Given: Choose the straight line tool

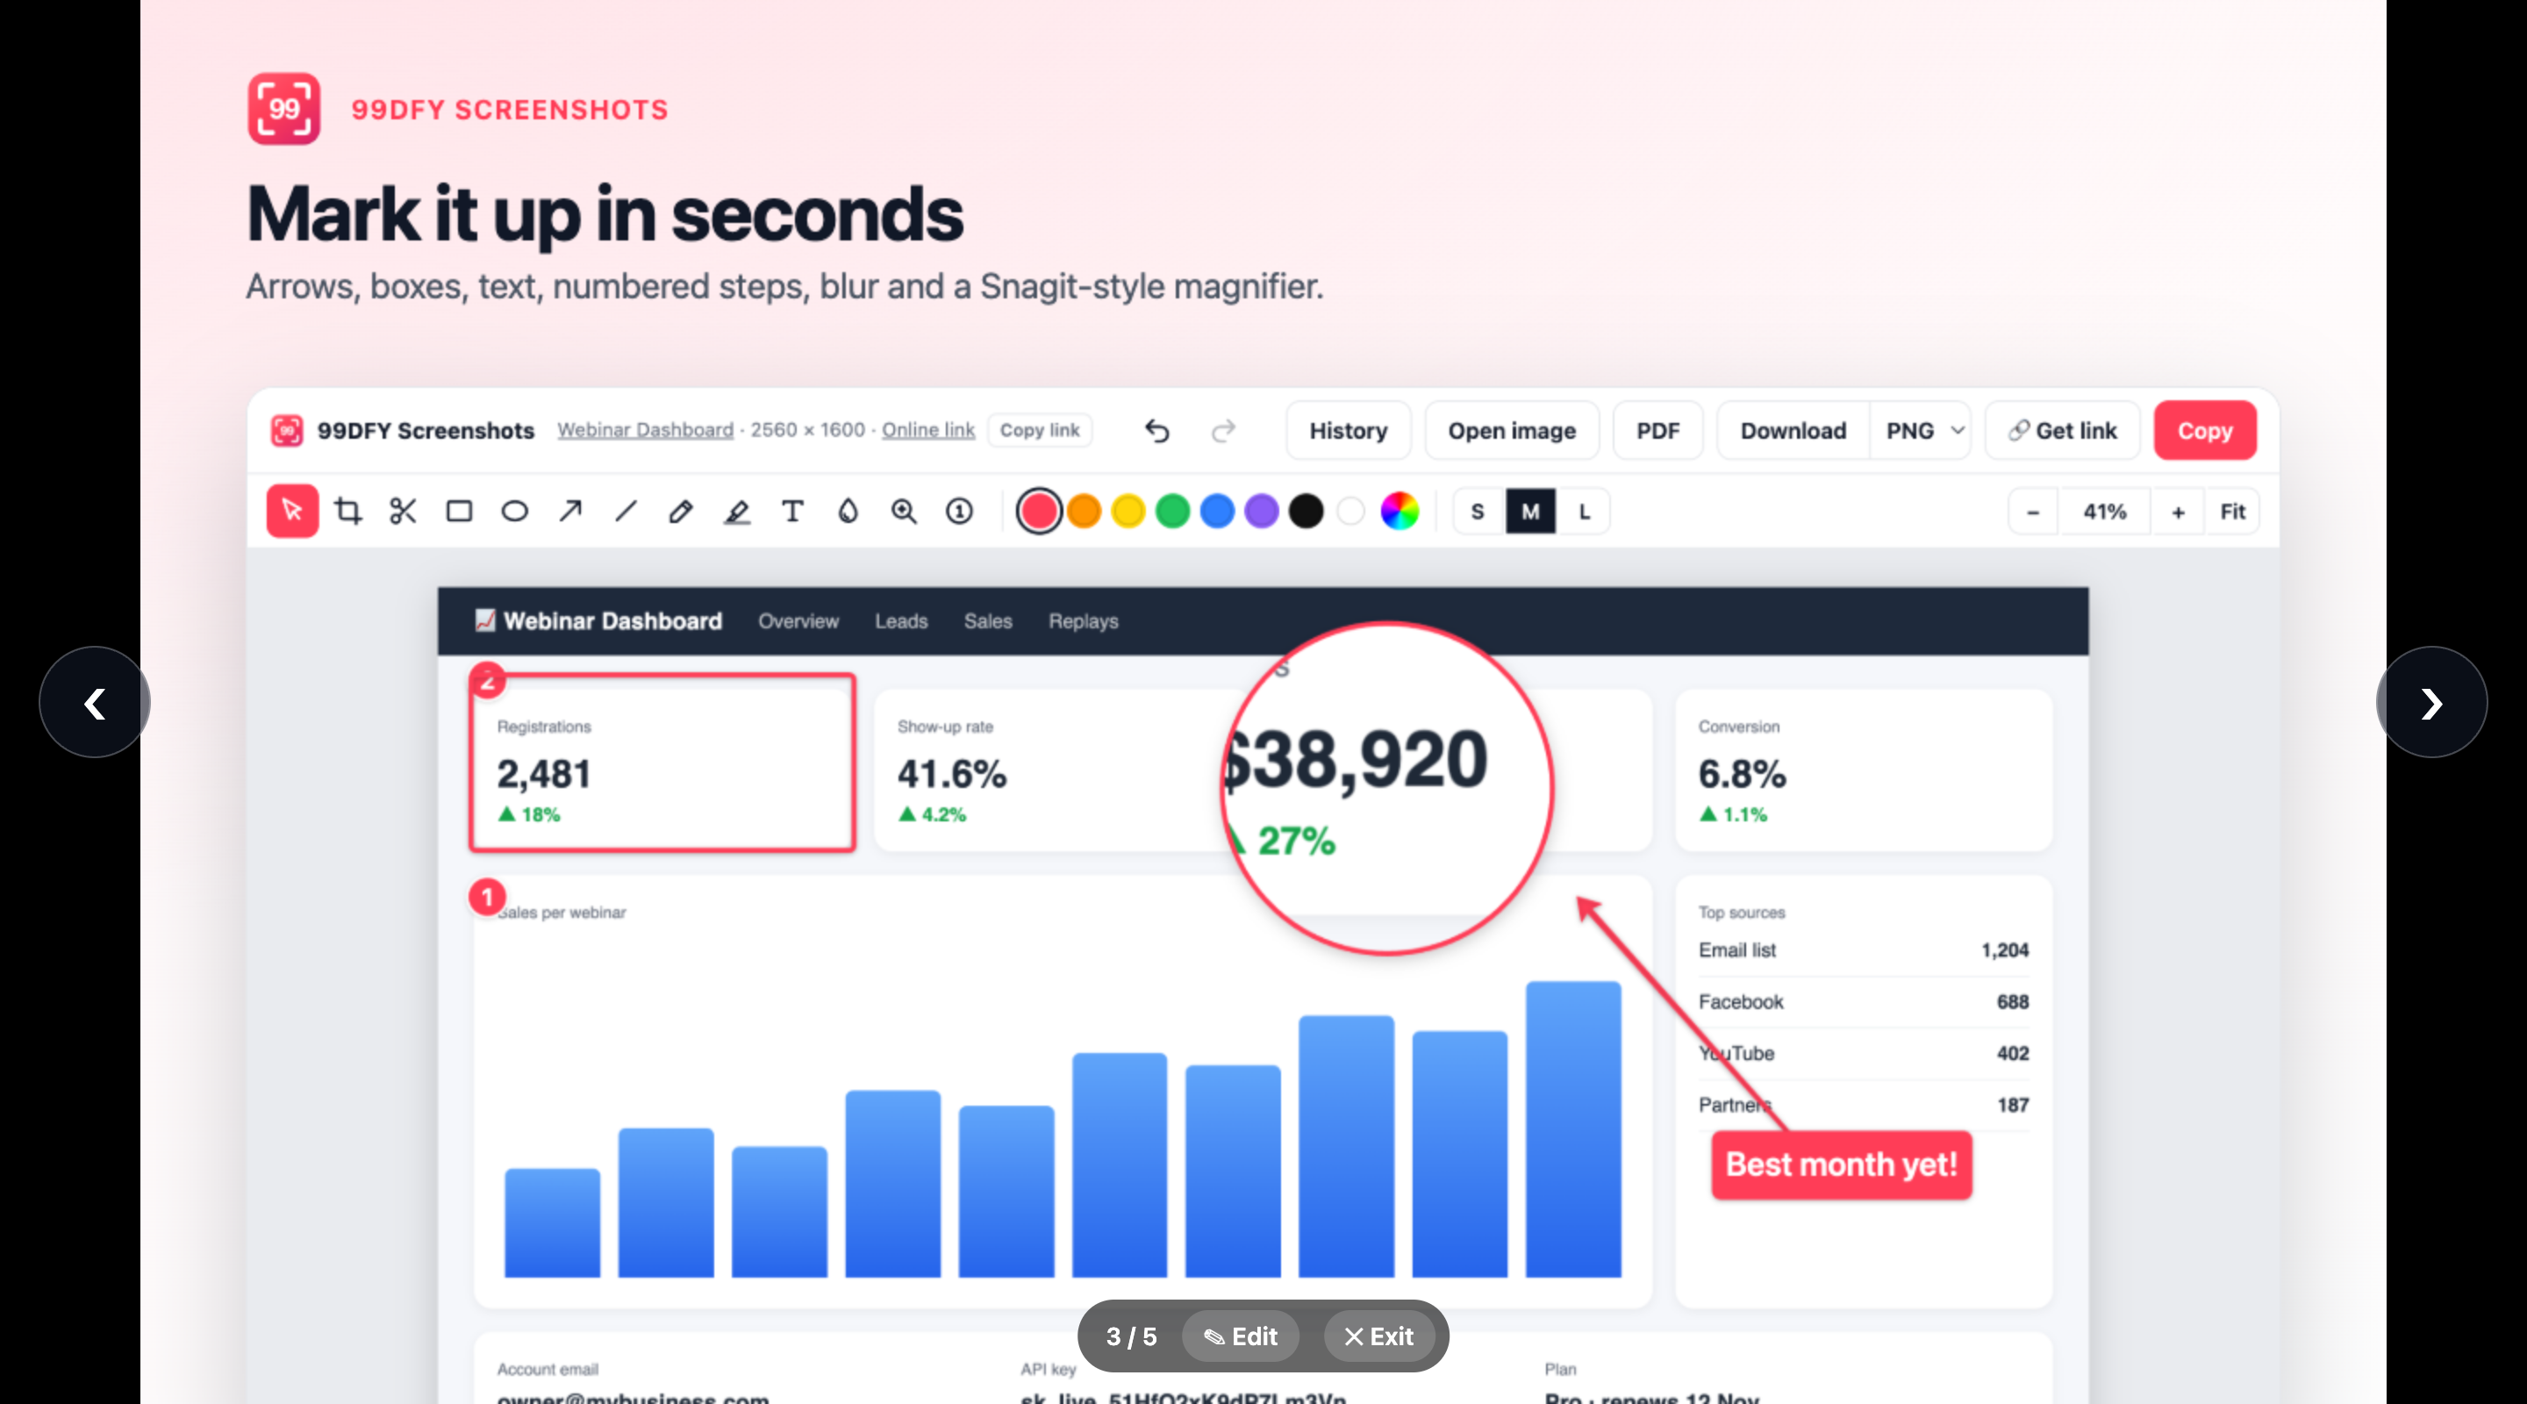Looking at the screenshot, I should pyautogui.click(x=626, y=512).
